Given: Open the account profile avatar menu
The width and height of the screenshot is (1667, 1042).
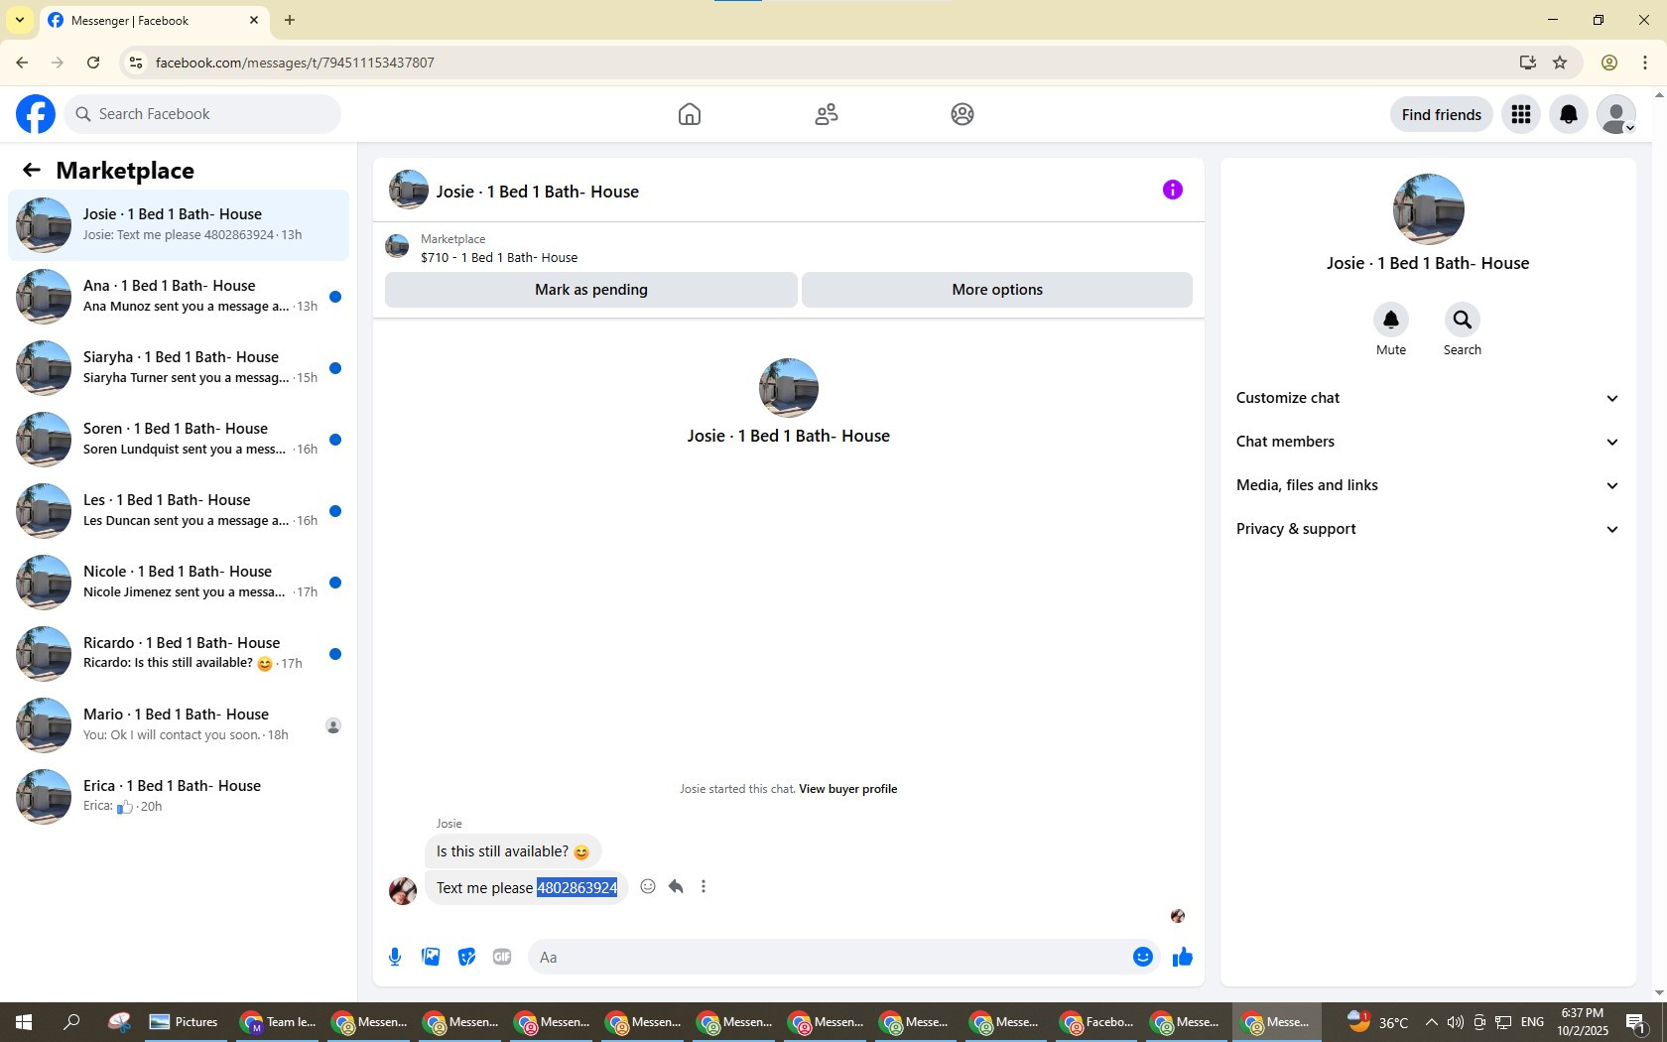Looking at the screenshot, I should 1616,114.
